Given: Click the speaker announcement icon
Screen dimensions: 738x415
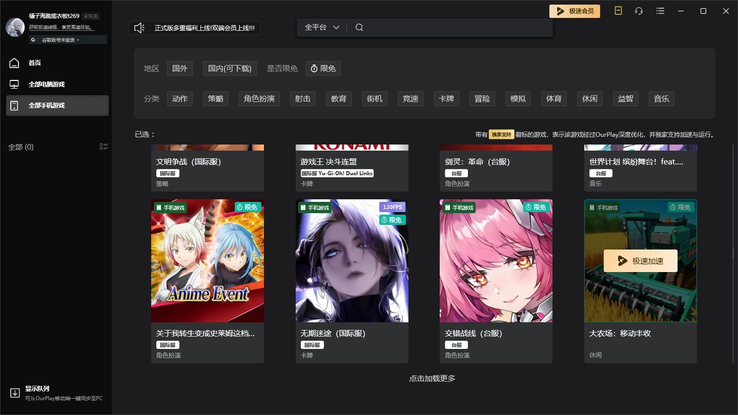Looking at the screenshot, I should coord(139,28).
